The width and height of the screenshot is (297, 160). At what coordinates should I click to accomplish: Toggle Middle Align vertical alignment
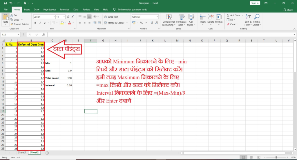[84, 17]
